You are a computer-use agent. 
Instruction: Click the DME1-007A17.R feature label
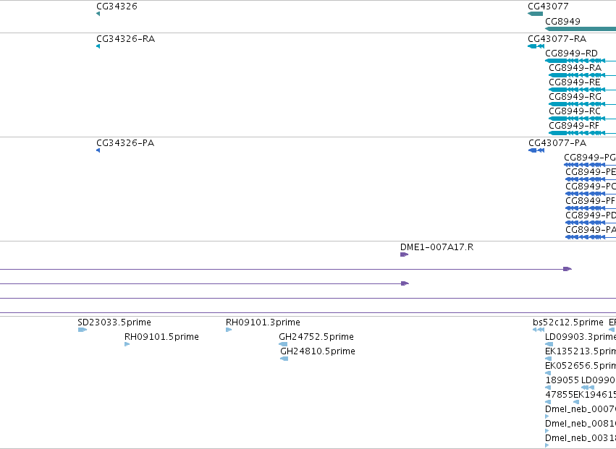coord(437,247)
